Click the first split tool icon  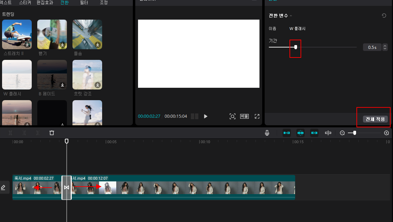coord(10,133)
